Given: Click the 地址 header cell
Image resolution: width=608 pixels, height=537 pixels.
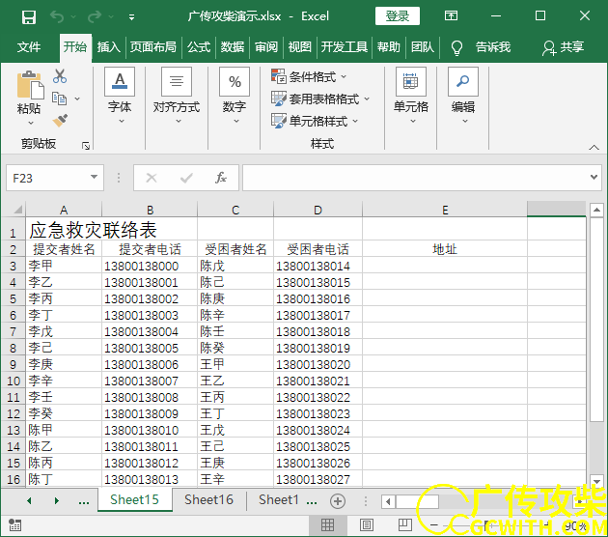Looking at the screenshot, I should 445,249.
